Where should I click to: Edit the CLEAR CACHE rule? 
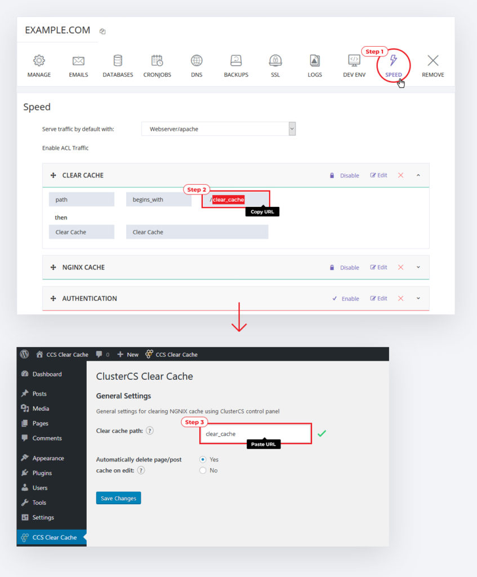pyautogui.click(x=379, y=175)
